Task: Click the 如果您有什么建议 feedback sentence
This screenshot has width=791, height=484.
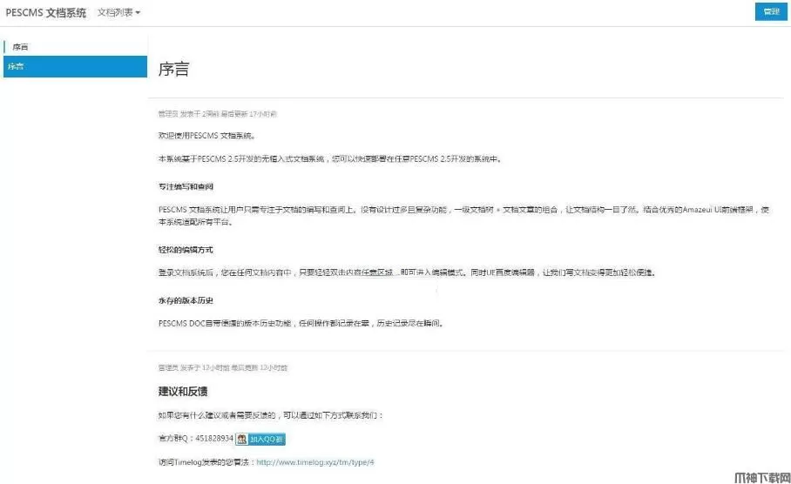Action: coord(271,415)
